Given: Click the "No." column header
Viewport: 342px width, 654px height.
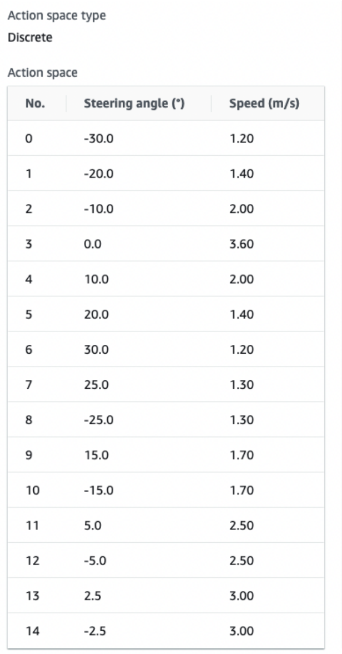Looking at the screenshot, I should [36, 103].
